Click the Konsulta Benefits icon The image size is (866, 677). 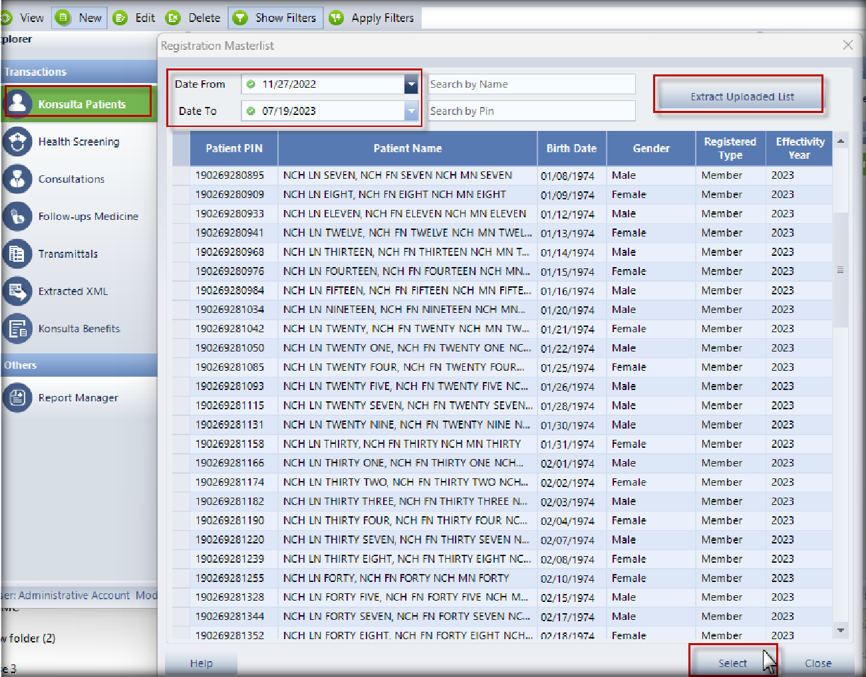click(x=18, y=328)
